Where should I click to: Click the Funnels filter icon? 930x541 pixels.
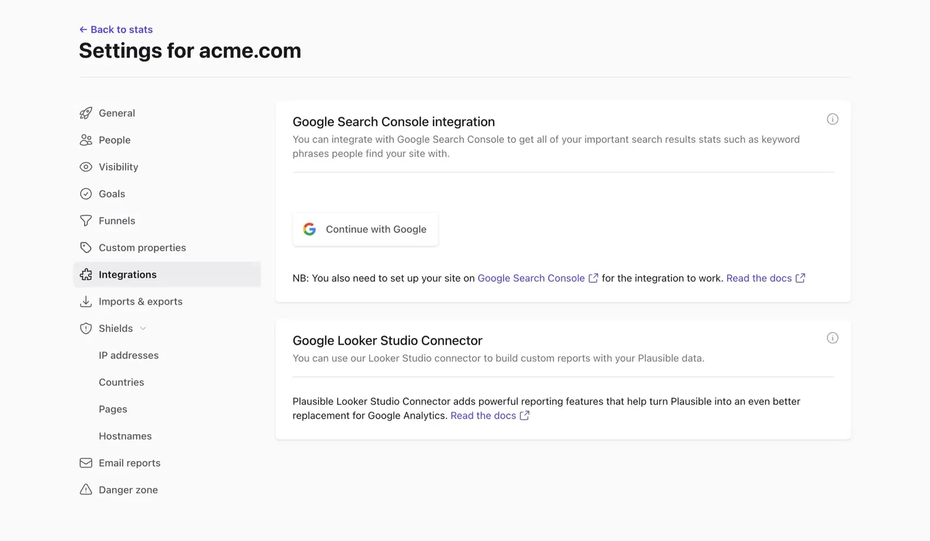[x=85, y=221]
